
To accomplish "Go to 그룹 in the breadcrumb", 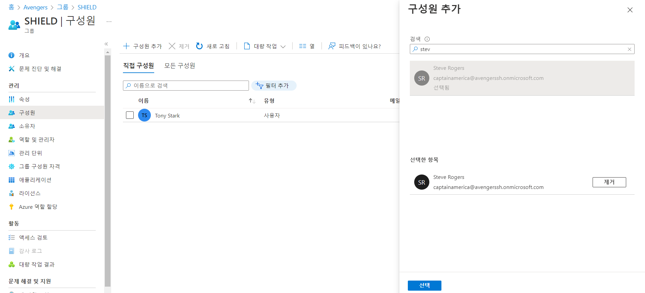I will [62, 7].
